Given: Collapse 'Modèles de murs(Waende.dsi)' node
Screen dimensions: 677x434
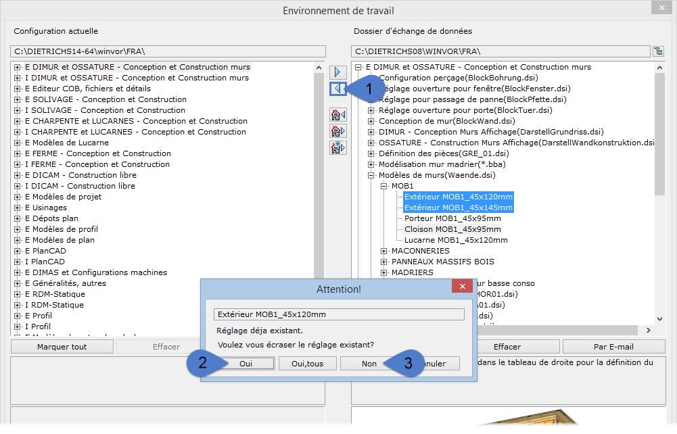Looking at the screenshot, I should (371, 175).
